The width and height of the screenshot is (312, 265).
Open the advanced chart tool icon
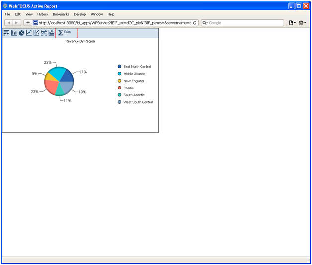[51, 33]
